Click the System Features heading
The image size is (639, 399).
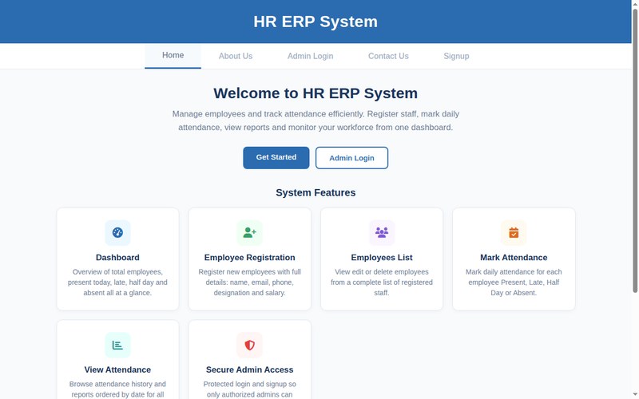(316, 192)
